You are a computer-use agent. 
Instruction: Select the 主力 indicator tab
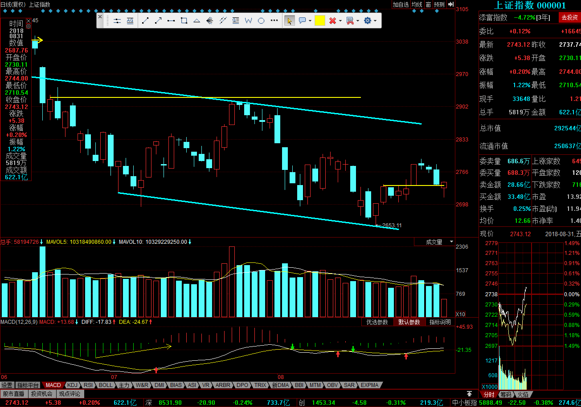pos(124,385)
